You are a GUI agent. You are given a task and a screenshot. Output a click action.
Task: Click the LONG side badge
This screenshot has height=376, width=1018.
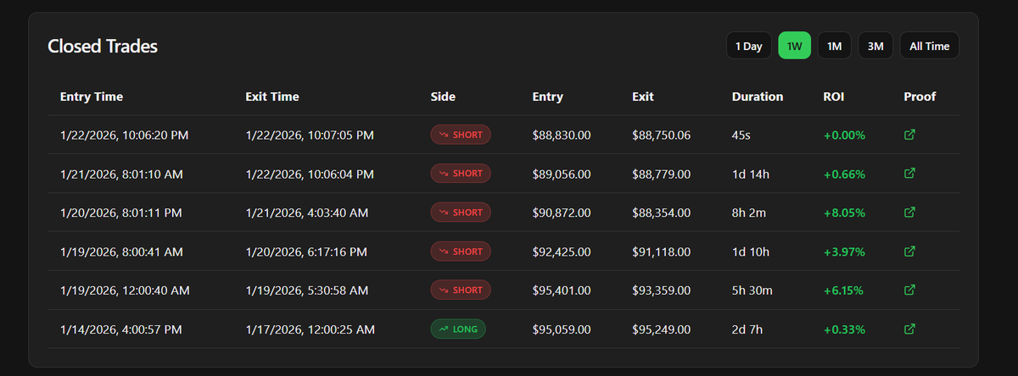(458, 329)
